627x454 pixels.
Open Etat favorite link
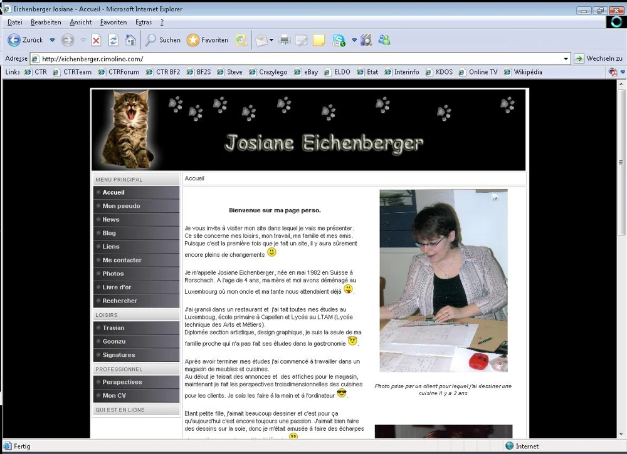[x=367, y=72]
